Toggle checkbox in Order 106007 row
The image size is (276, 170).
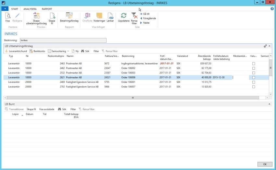coord(254,87)
